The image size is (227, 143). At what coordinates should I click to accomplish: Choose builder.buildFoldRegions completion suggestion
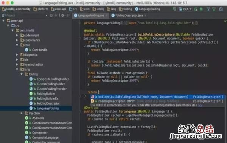point(157,97)
